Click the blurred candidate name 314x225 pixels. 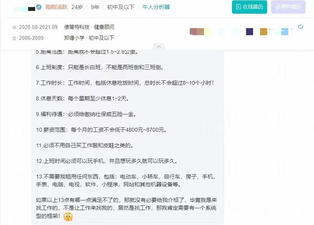(x=25, y=9)
